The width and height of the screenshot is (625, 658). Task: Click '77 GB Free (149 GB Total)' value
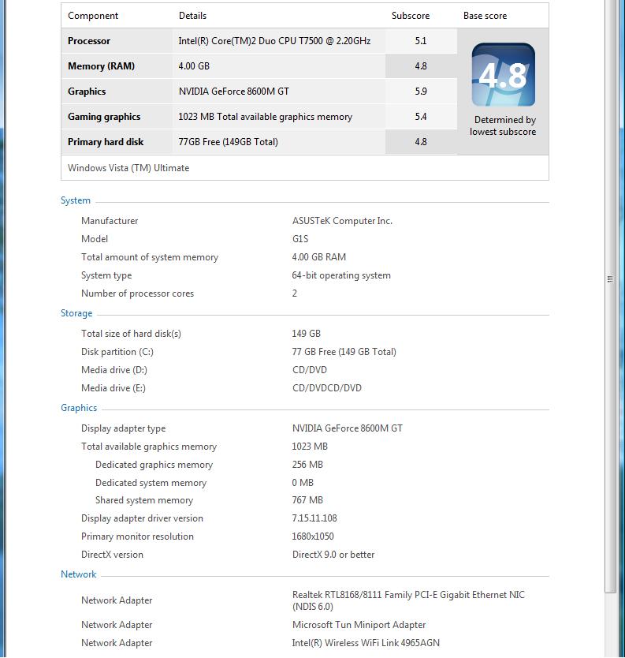pyautogui.click(x=344, y=352)
